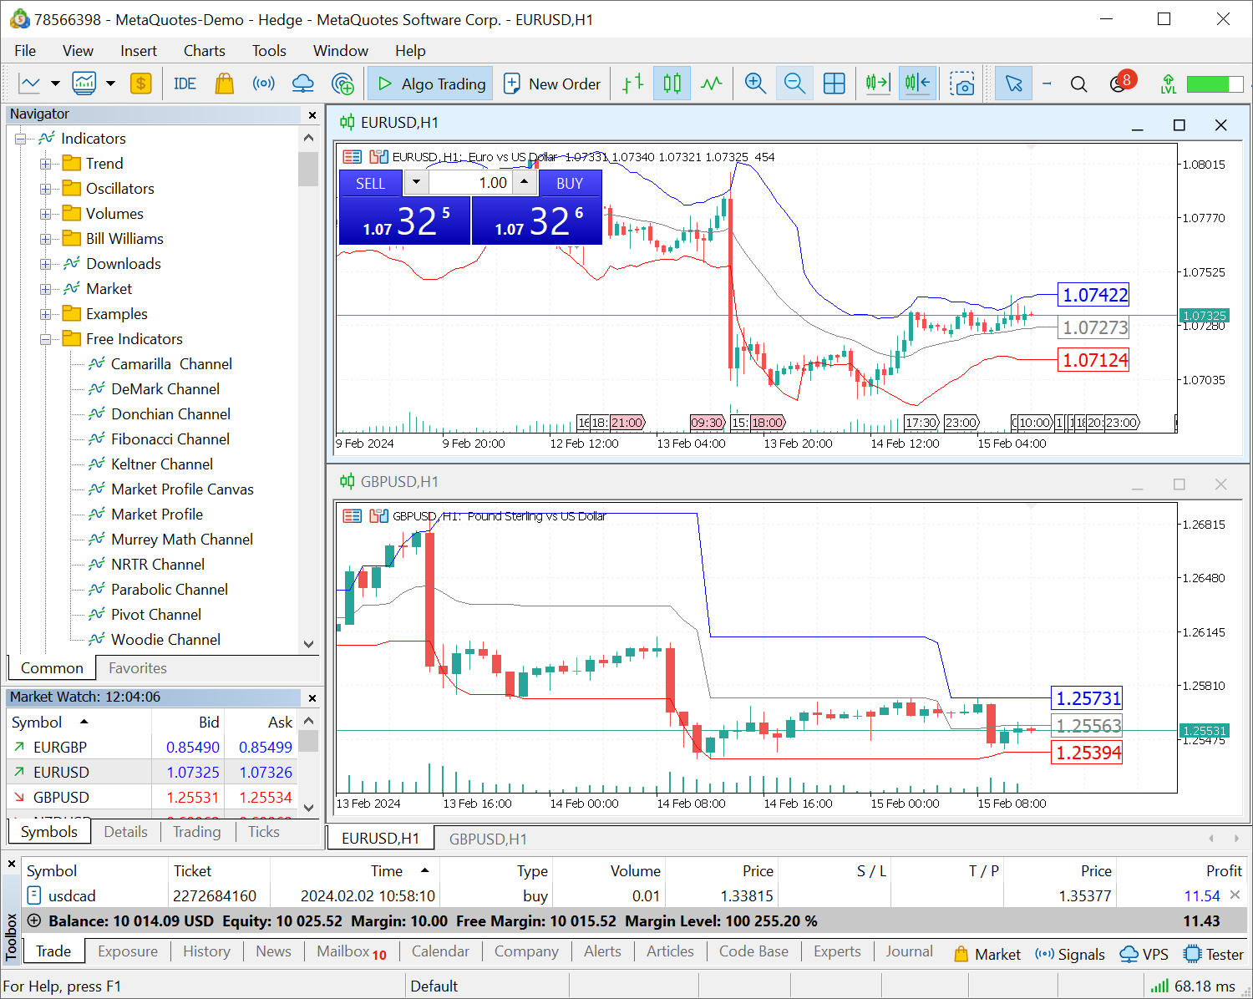
Task: Open the volume dropdown in trade panel
Action: click(416, 182)
